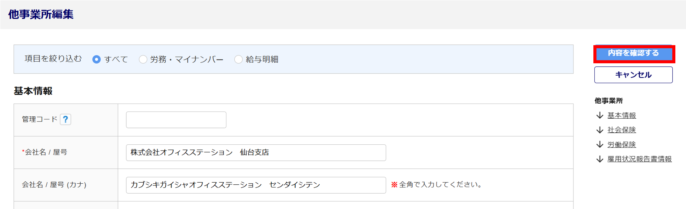Click the down arrow next to 労働保険

point(600,145)
